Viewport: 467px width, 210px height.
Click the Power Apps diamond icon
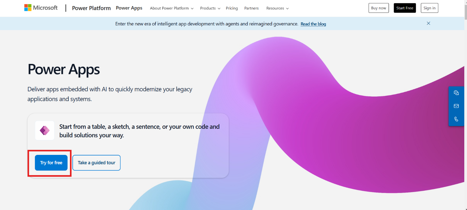pos(44,130)
